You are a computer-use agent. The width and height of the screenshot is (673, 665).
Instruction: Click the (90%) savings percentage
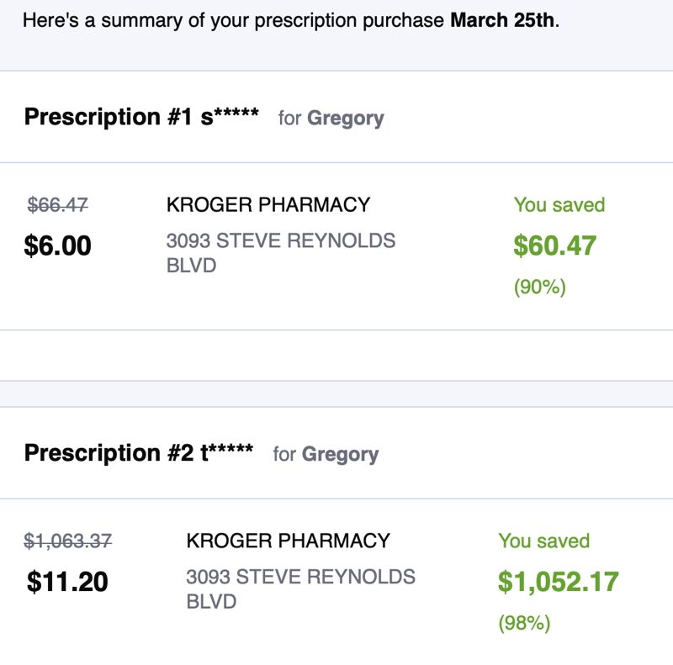point(540,287)
